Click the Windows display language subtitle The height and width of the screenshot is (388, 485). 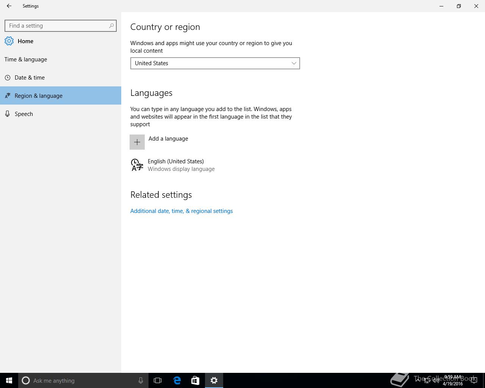181,169
